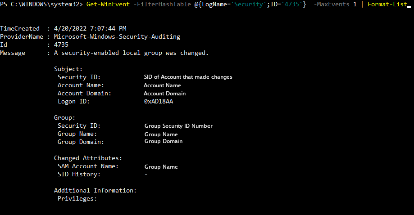Click the -MaxEvents parameter
The height and width of the screenshot is (215, 414).
point(332,4)
